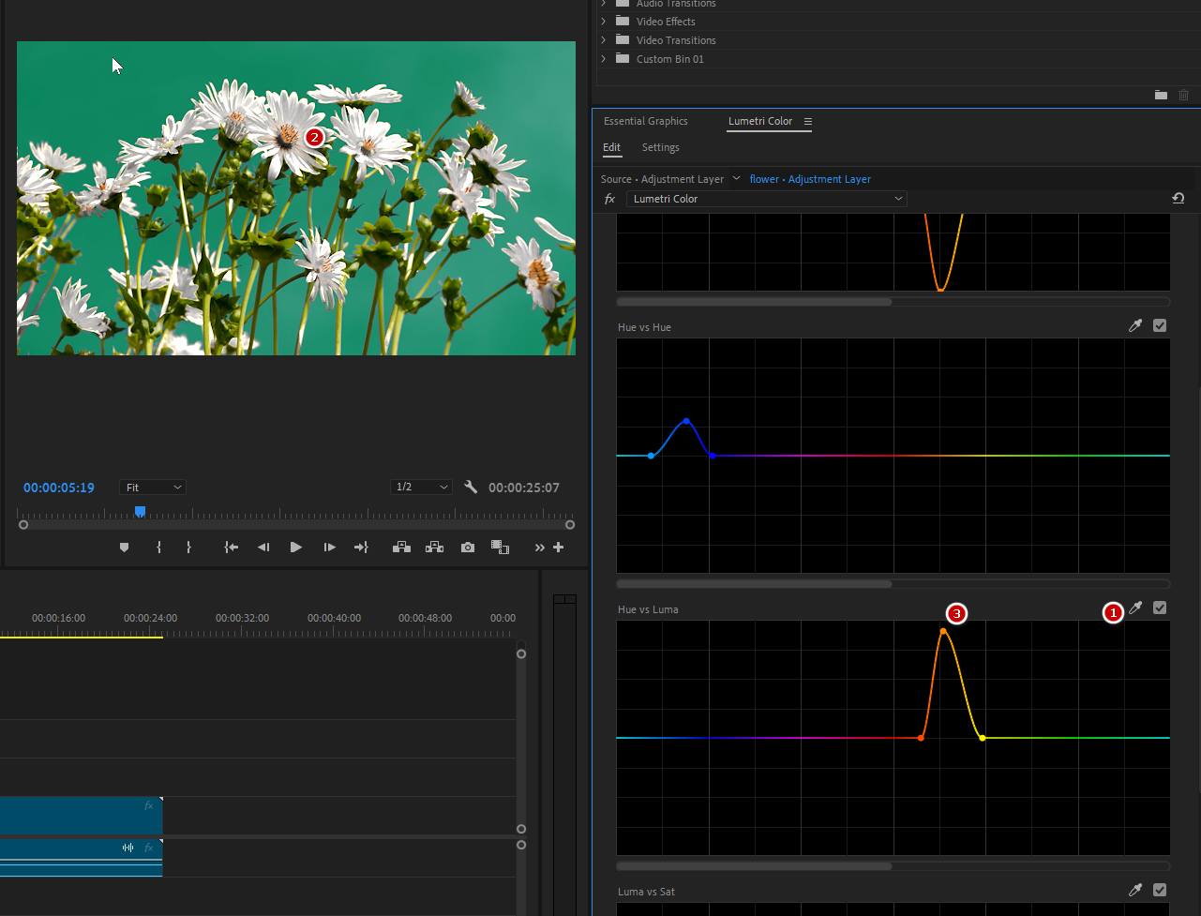Open program monitor wrench settings
This screenshot has width=1201, height=916.
tap(471, 488)
